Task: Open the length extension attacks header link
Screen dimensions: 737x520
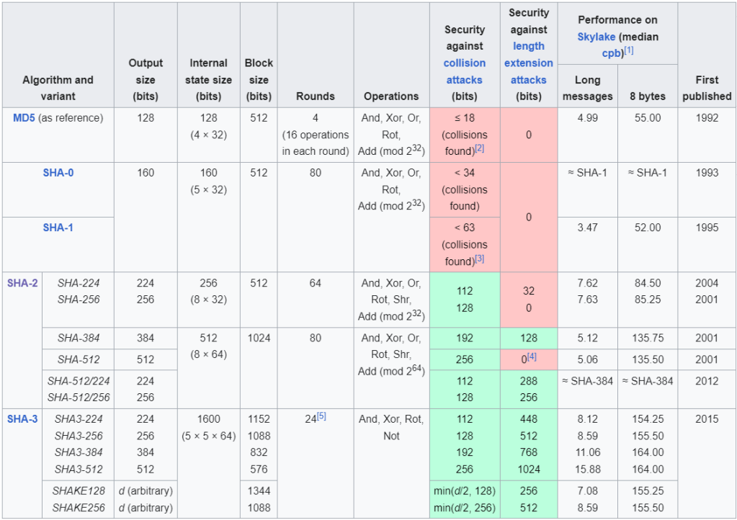Action: (529, 63)
